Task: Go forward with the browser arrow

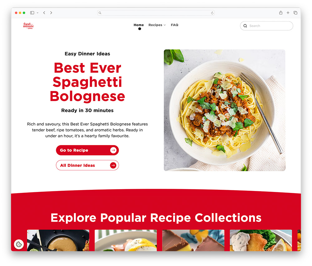Action: coord(51,13)
